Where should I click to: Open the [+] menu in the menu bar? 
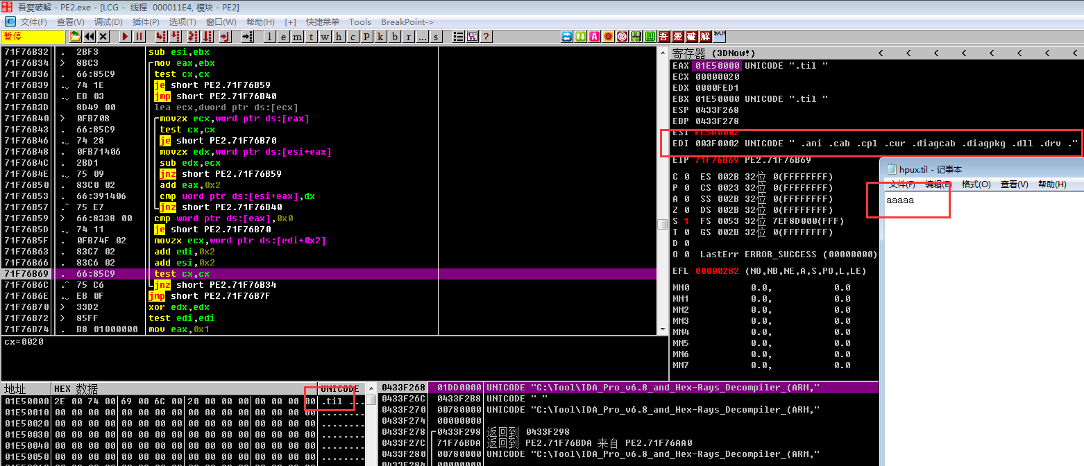tap(290, 22)
